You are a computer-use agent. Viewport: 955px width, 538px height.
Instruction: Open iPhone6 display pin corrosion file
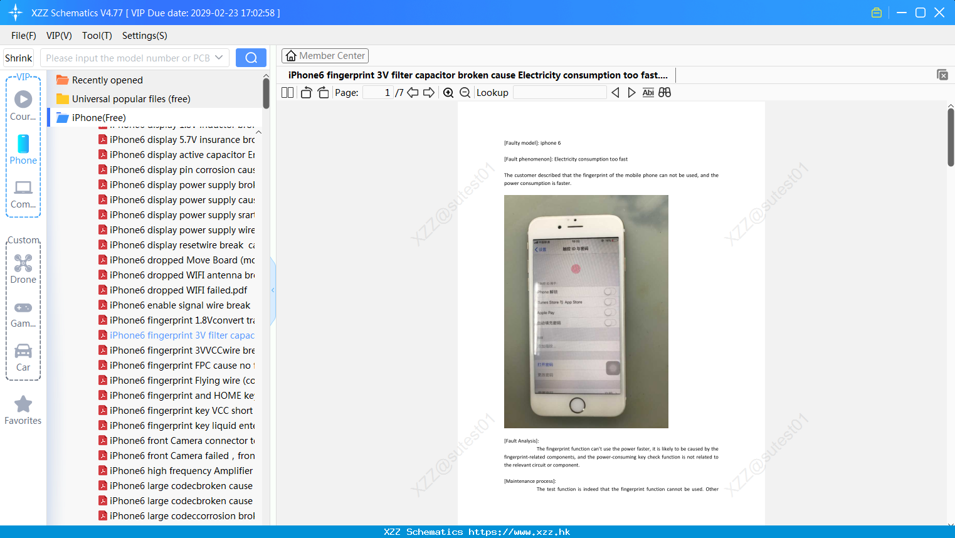(x=177, y=170)
